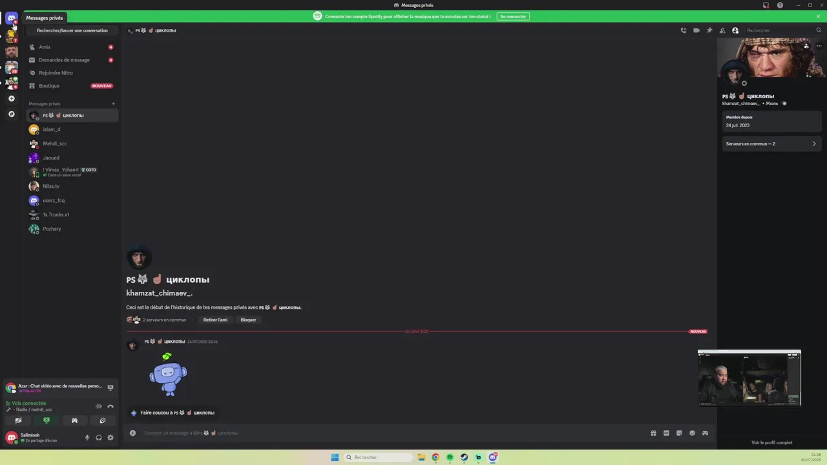Add a server with the plus icon

pyautogui.click(x=11, y=99)
